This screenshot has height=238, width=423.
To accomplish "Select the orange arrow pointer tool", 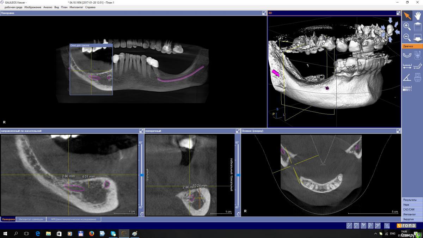I will pos(407,16).
